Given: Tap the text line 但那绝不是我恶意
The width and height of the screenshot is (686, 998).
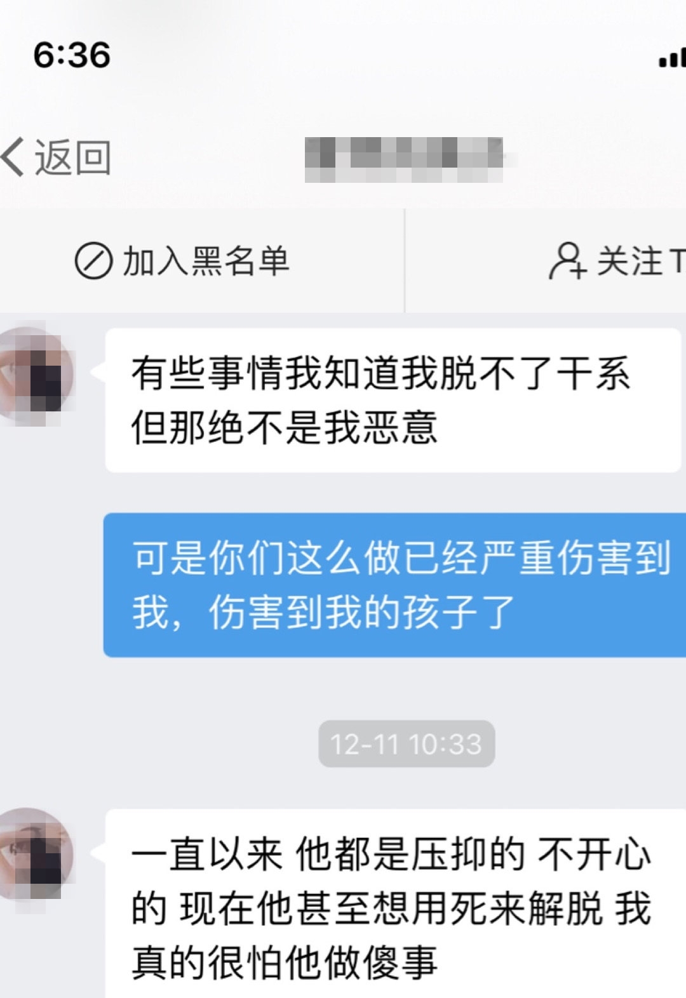Looking at the screenshot, I should click(285, 427).
